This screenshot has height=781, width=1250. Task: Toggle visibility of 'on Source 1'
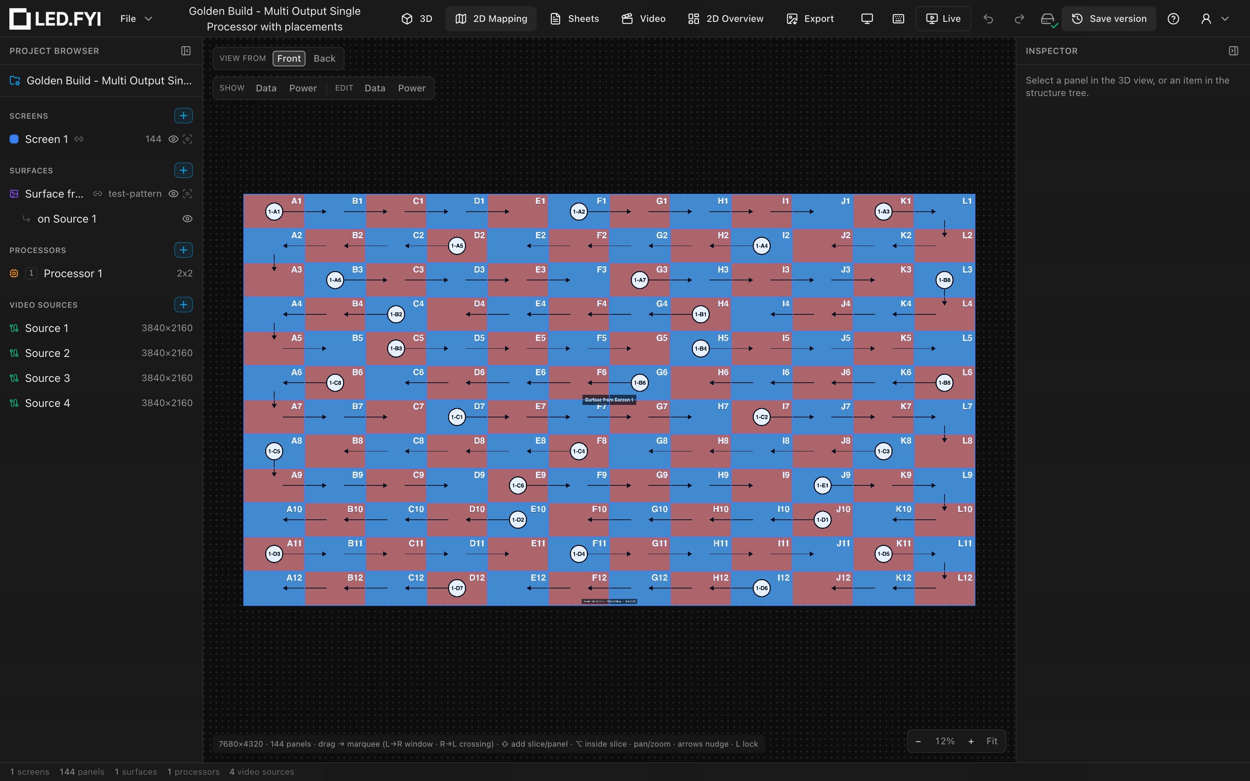[187, 219]
